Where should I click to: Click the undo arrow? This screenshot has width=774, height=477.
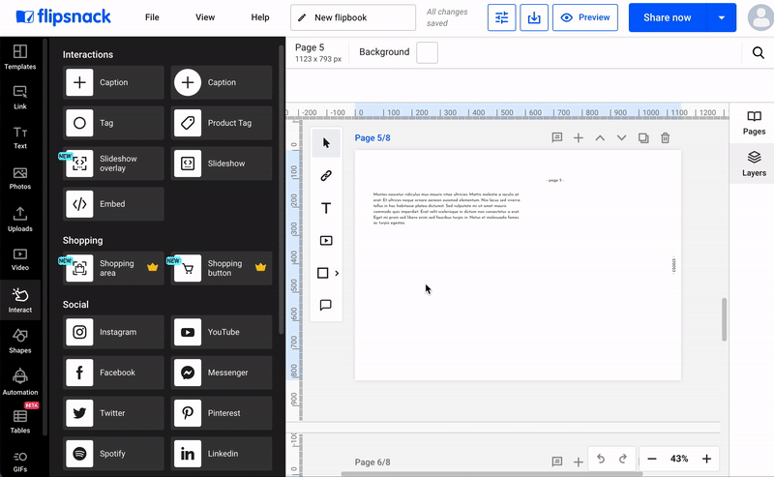pos(600,459)
